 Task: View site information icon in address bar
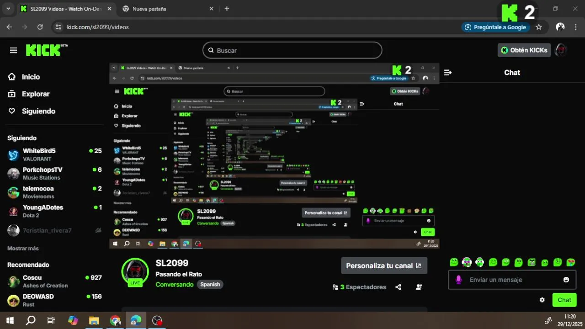click(x=58, y=27)
